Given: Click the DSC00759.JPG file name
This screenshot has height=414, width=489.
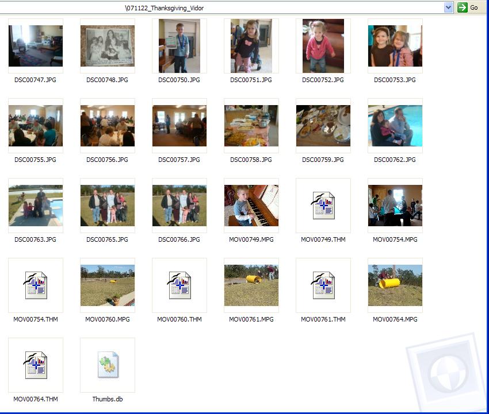Looking at the screenshot, I should 323,160.
